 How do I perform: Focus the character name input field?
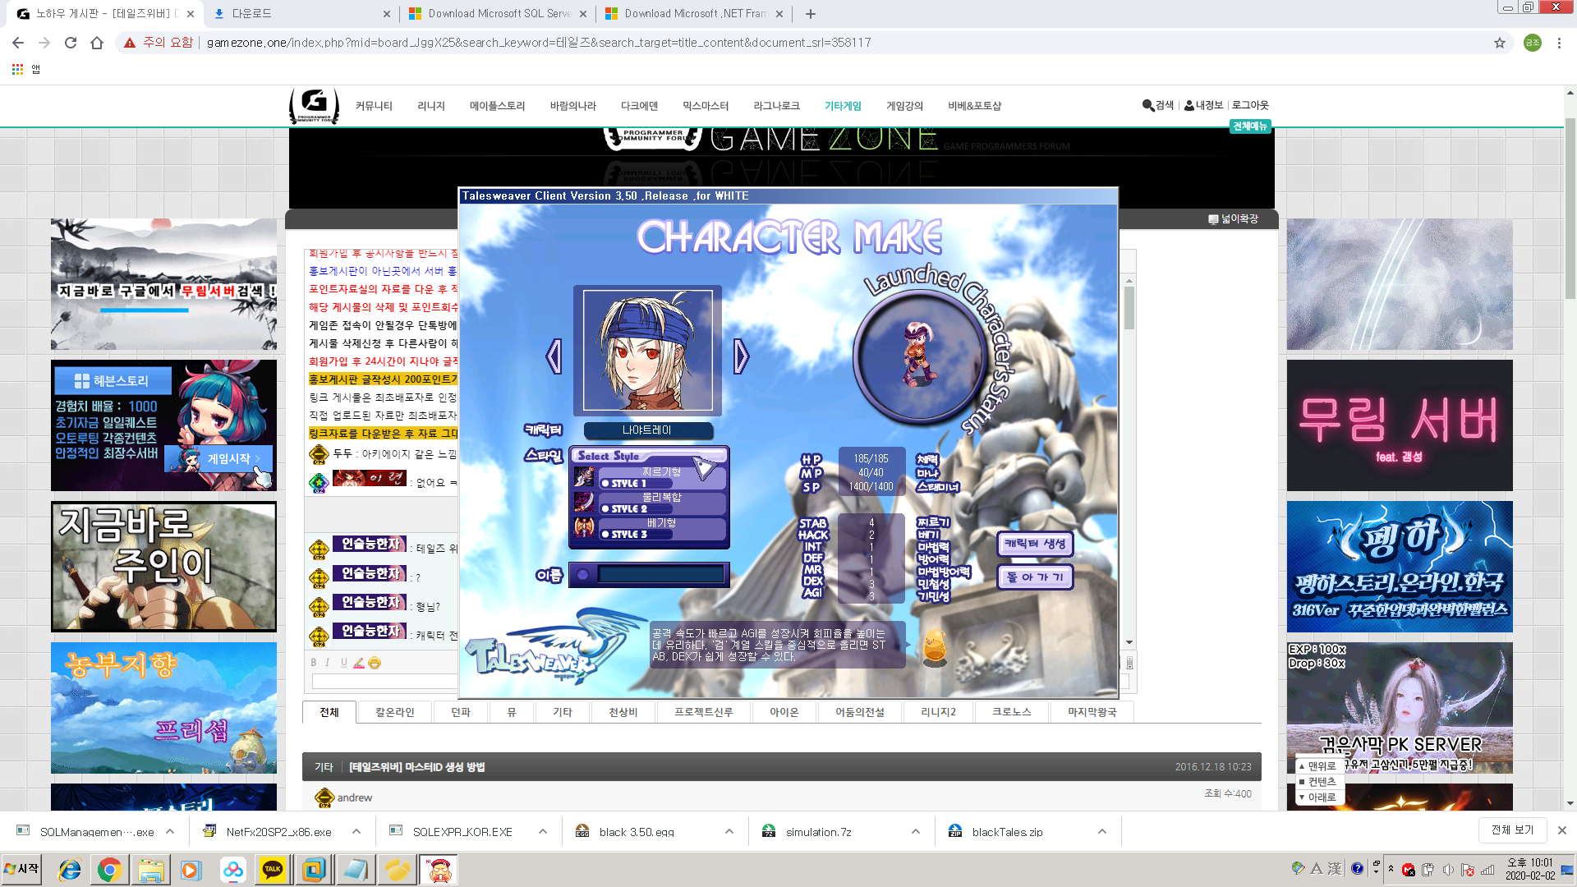pyautogui.click(x=660, y=575)
